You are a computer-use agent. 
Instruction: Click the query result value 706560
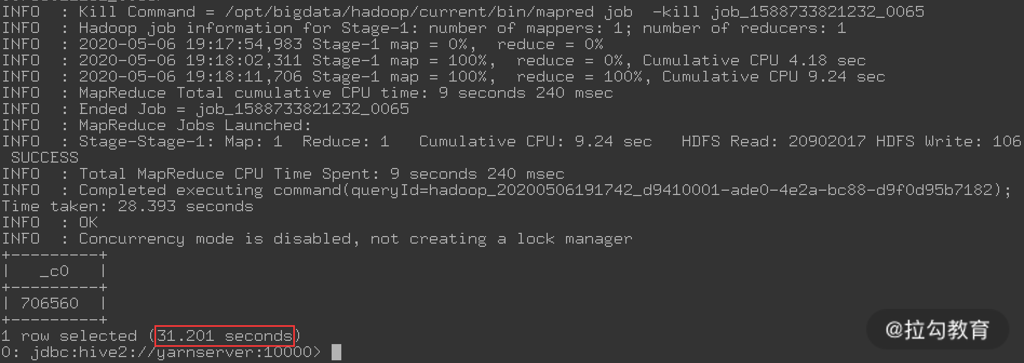pos(50,304)
